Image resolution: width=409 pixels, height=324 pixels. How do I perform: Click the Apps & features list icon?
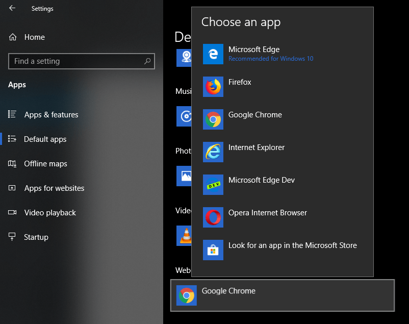12,114
